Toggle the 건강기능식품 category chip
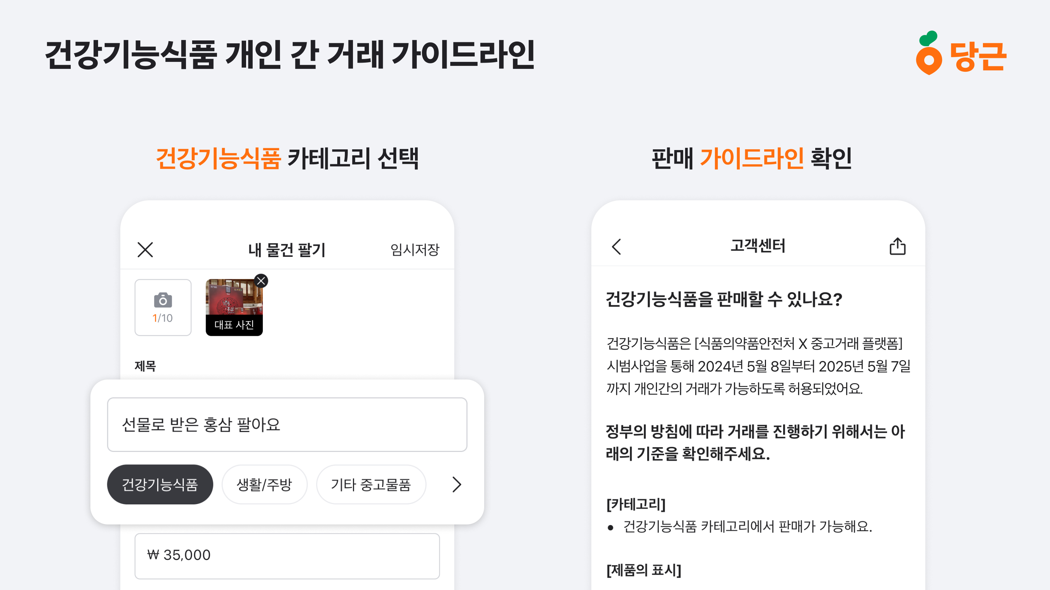1050x590 pixels. tap(160, 484)
